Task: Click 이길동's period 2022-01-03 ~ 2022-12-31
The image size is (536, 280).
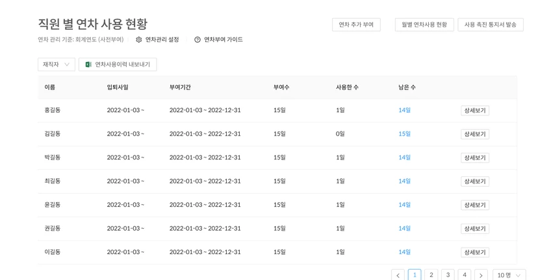Action: (x=205, y=252)
